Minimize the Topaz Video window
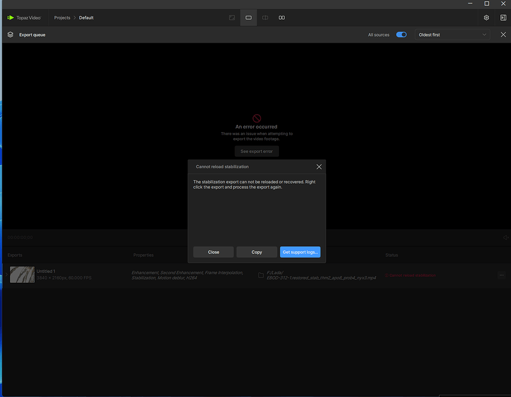 [x=470, y=4]
